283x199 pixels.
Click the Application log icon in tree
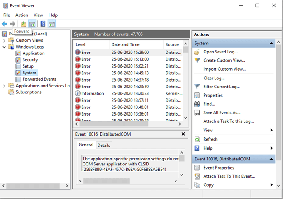(x=18, y=53)
